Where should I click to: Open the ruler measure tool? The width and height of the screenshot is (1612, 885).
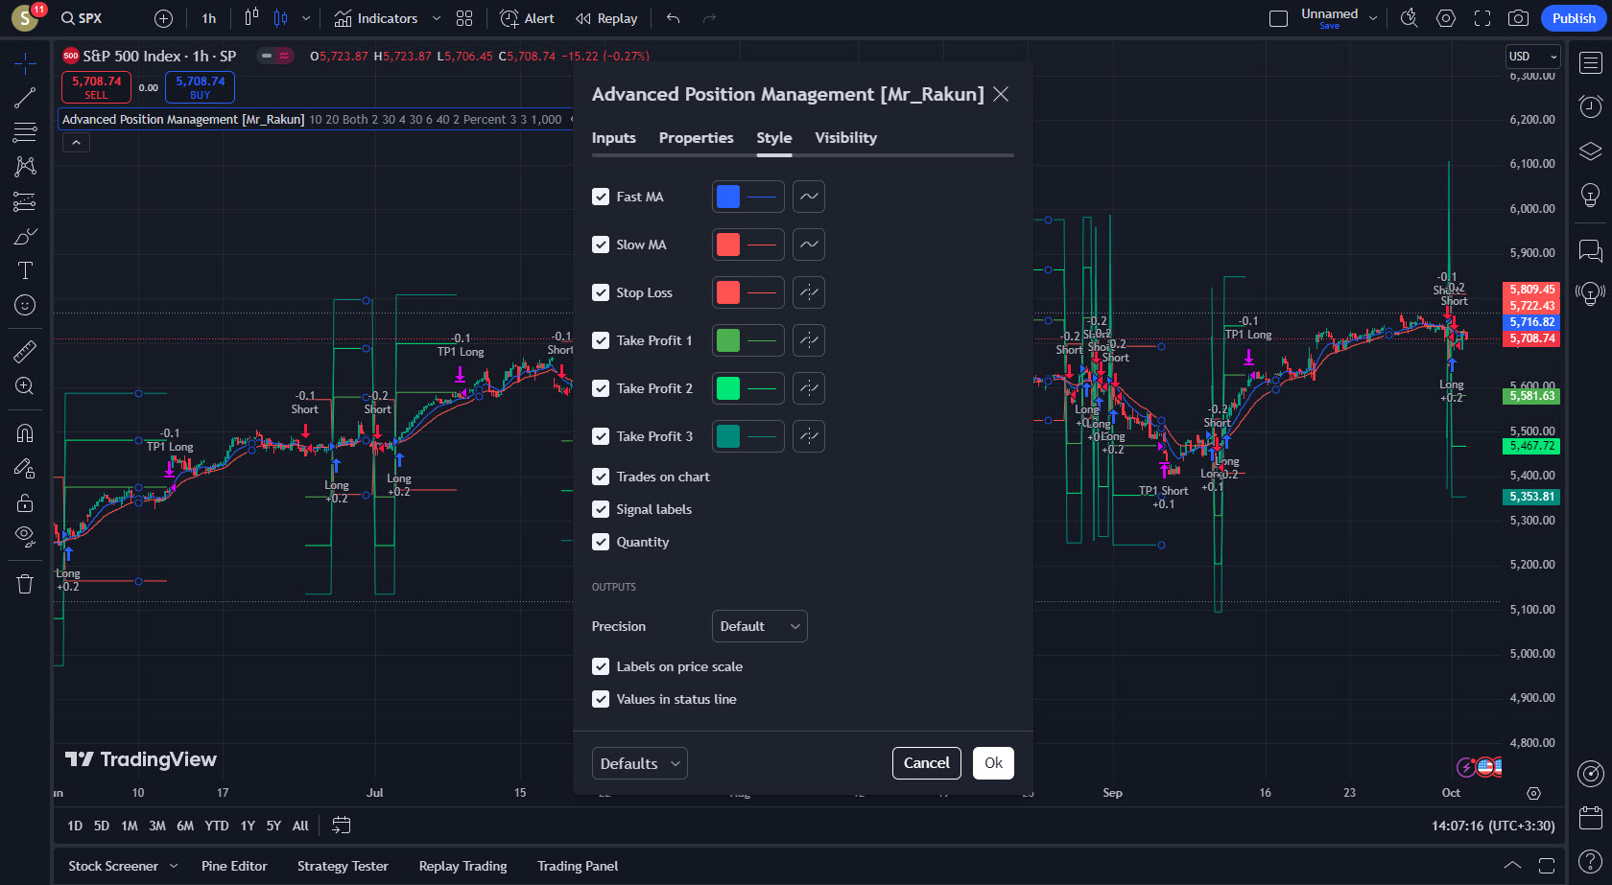(x=25, y=352)
